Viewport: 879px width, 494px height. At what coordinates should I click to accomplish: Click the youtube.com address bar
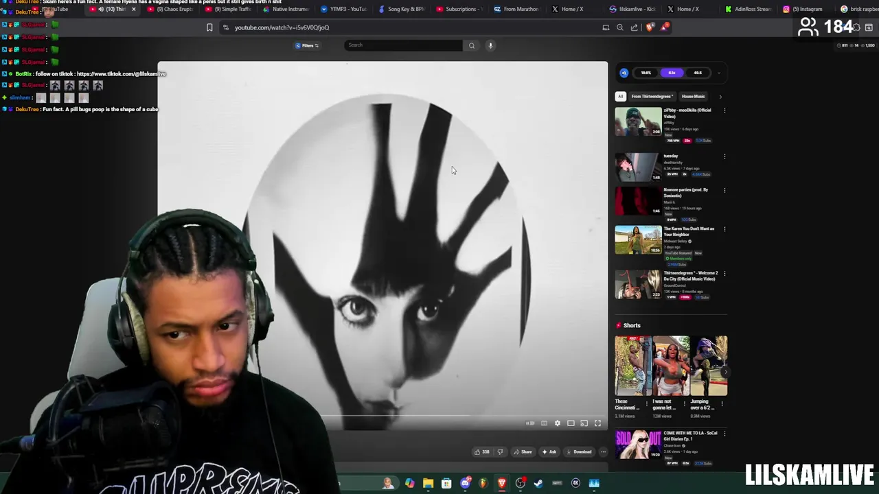tap(282, 27)
